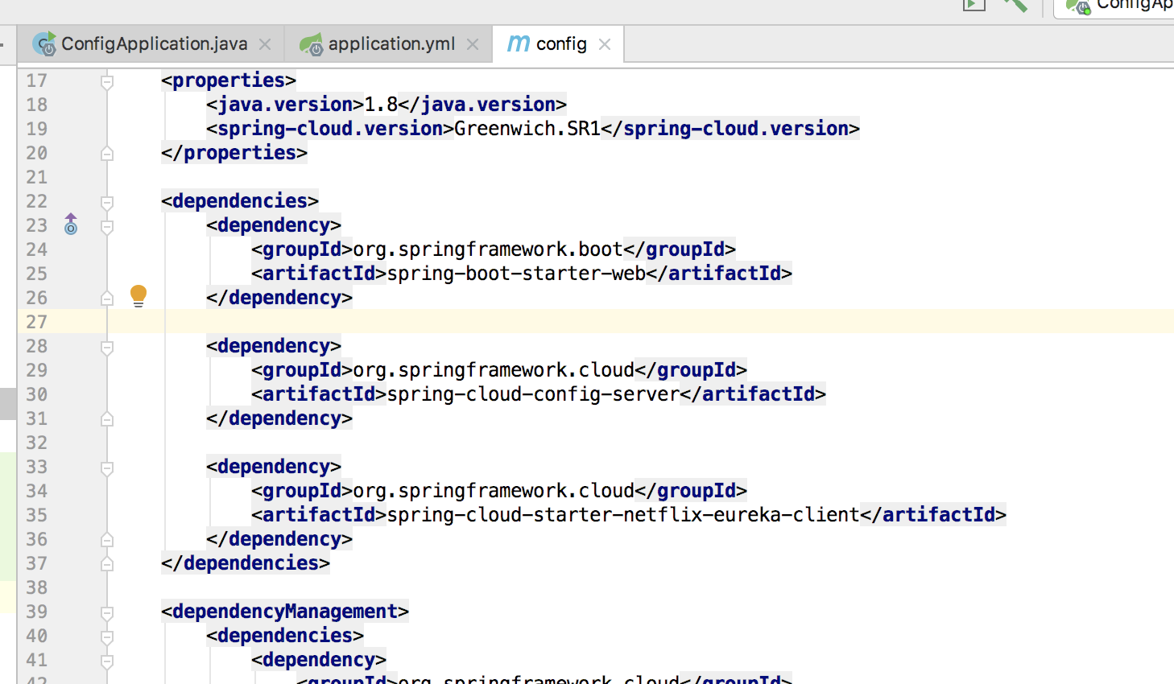Open the ConfigAp run configuration selector
The image size is (1174, 684).
pyautogui.click(x=1115, y=6)
